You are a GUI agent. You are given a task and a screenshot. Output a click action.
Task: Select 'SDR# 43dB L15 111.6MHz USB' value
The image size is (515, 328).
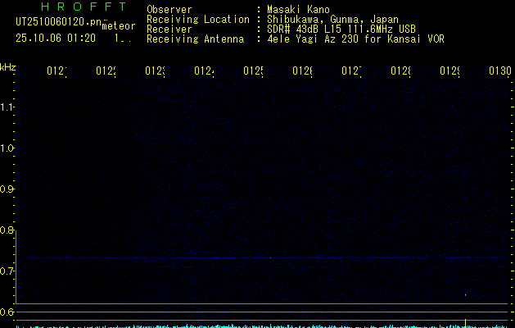(x=341, y=30)
